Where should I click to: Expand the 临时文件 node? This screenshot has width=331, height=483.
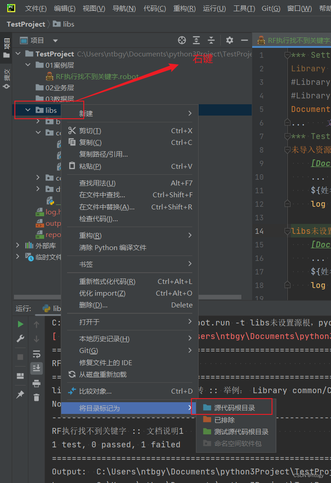tap(18, 256)
